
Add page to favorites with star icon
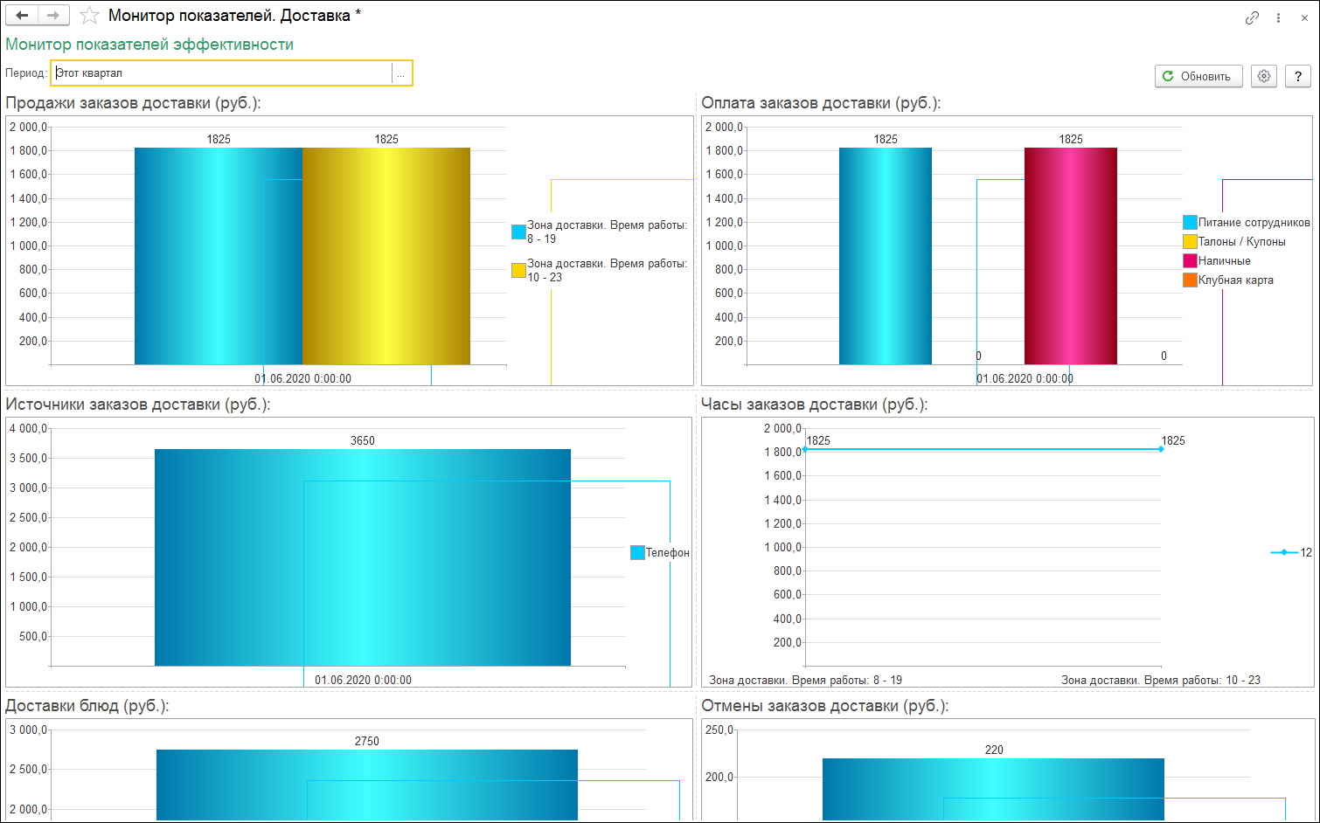click(89, 16)
